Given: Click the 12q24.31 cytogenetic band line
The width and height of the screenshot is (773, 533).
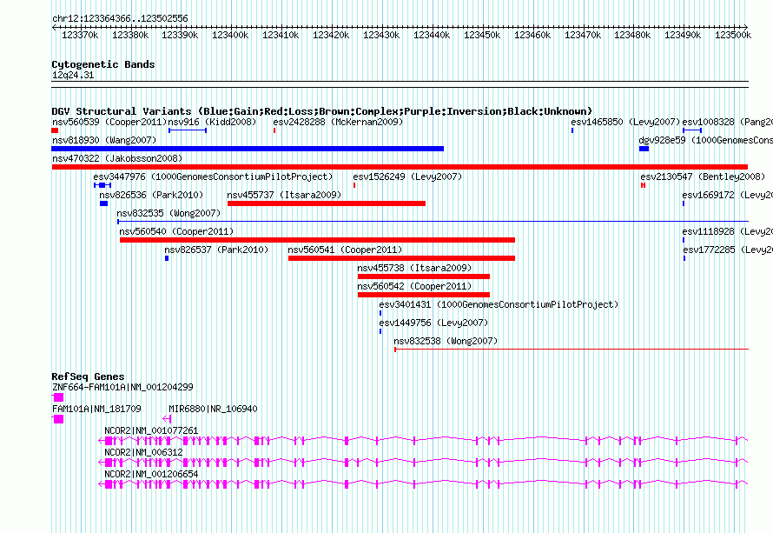Looking at the screenshot, I should point(400,84).
